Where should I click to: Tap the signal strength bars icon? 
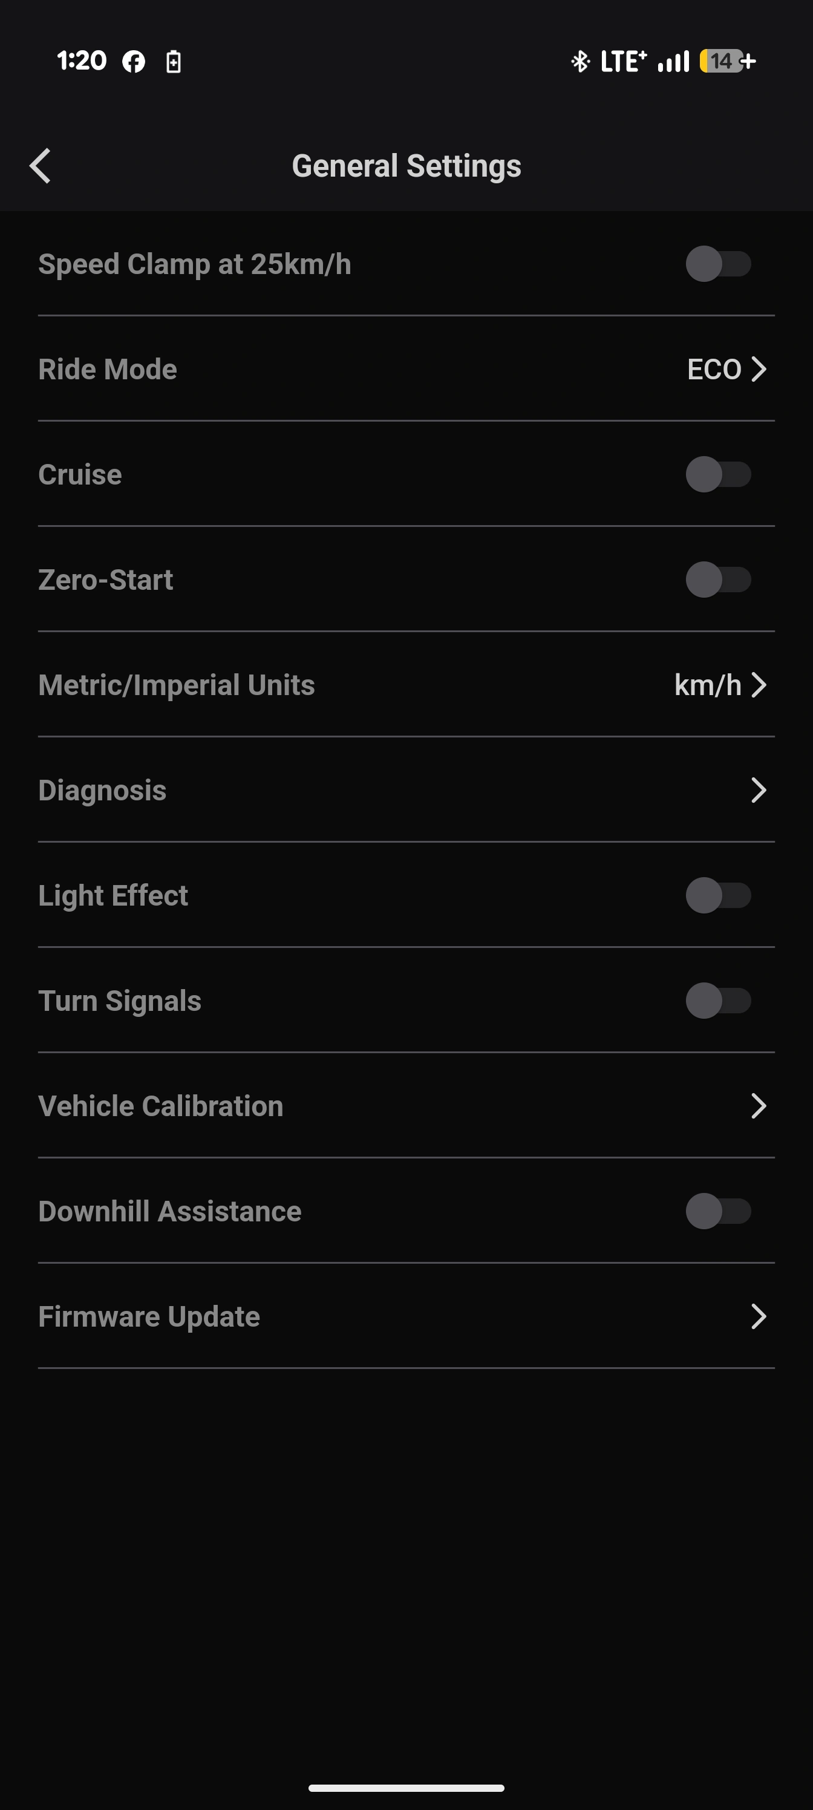point(673,61)
